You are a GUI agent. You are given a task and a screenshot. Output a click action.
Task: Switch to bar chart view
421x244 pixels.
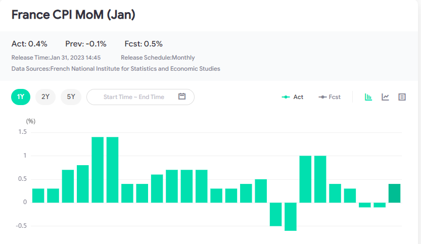coord(368,97)
